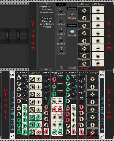Click the MIX knob on right MIX 4
This screenshot has height=141, width=114.
pos(81,101)
